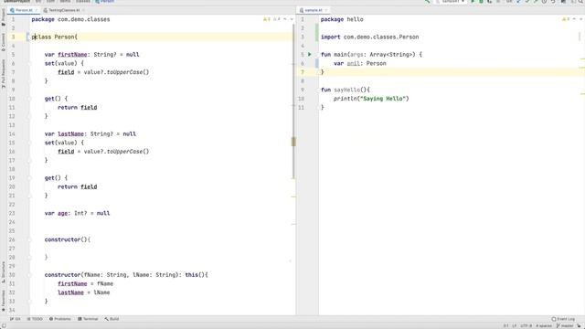Image resolution: width=585 pixels, height=329 pixels.
Task: Collapse lastName get() block fold
Action: (x=29, y=178)
